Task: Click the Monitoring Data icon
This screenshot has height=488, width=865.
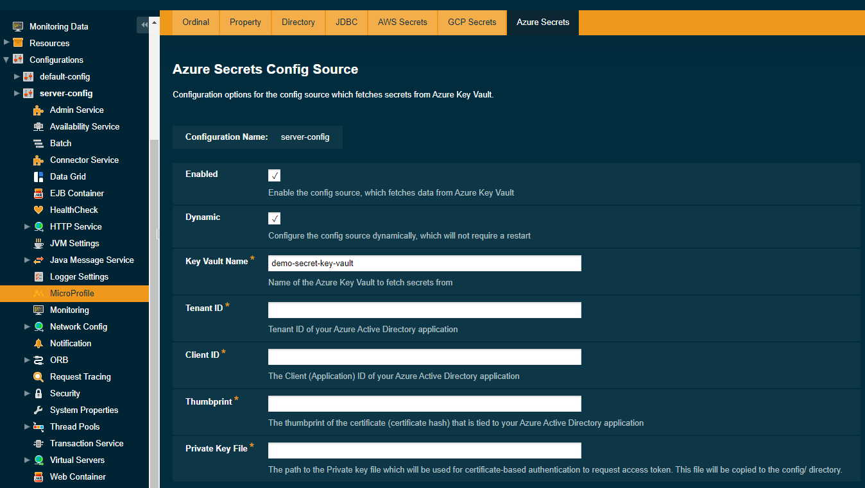Action: click(x=16, y=26)
